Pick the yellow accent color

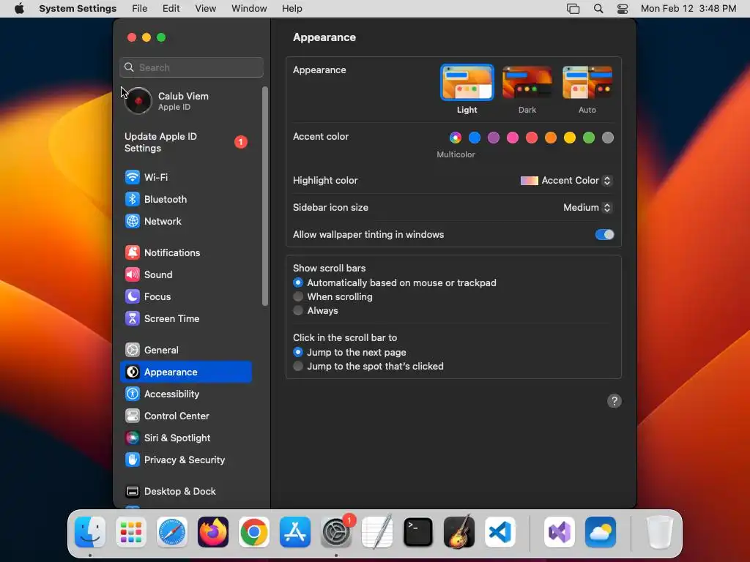coord(570,138)
